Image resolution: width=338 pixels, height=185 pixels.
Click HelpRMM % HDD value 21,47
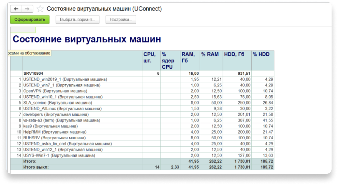click(268, 132)
